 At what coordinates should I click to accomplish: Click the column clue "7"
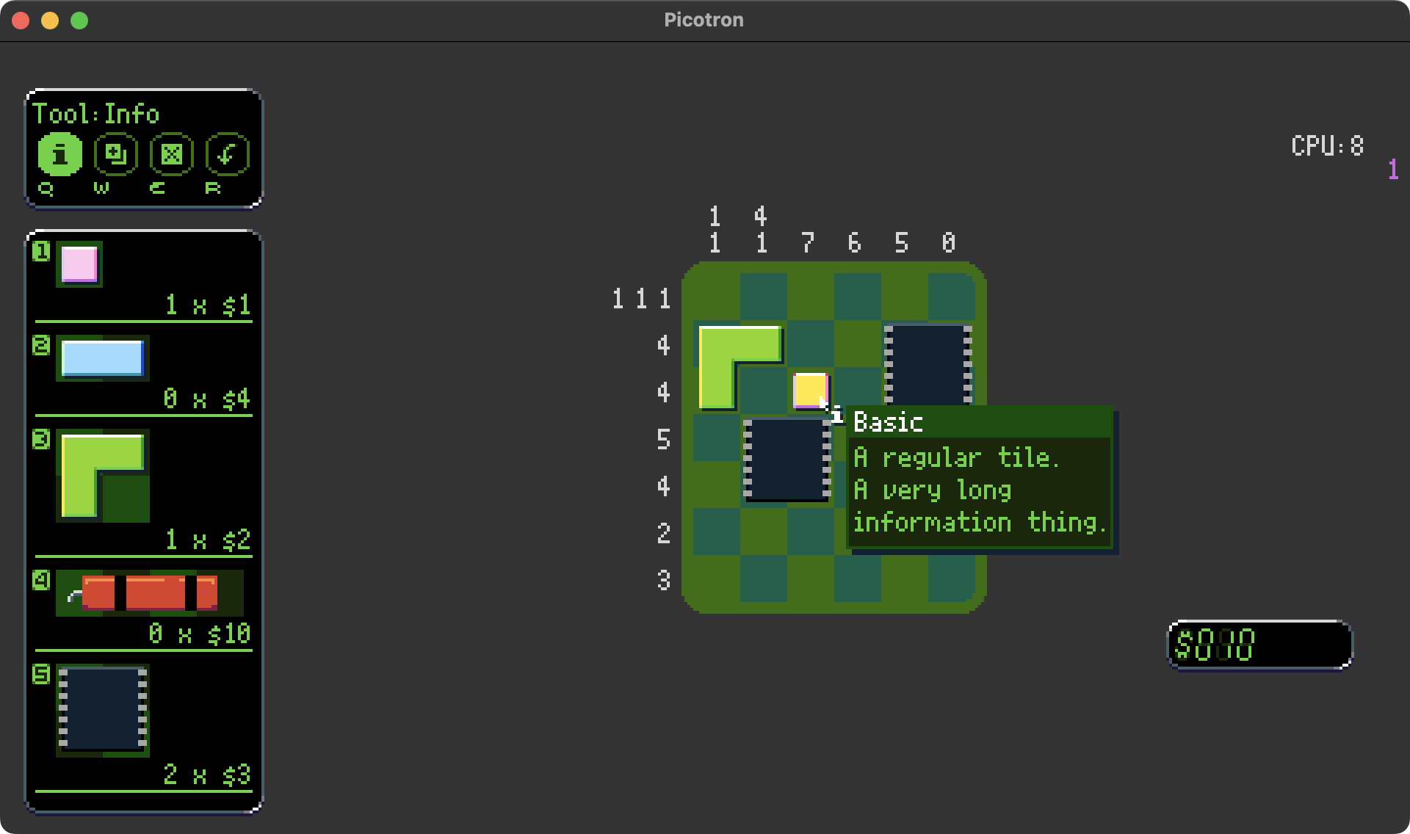[808, 242]
